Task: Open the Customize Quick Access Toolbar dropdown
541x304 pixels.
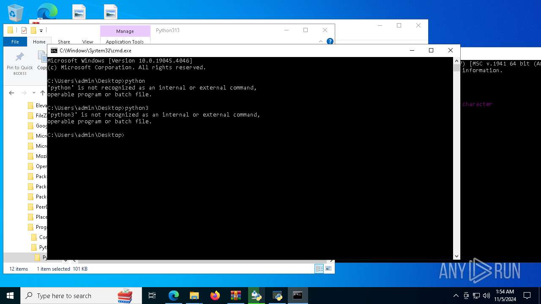Action: coord(41,30)
